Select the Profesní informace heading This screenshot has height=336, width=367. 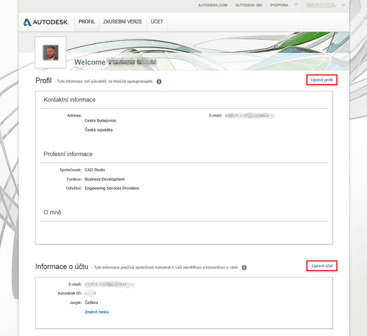coord(68,154)
